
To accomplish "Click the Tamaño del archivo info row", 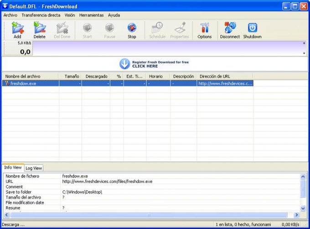I will click(151, 197).
